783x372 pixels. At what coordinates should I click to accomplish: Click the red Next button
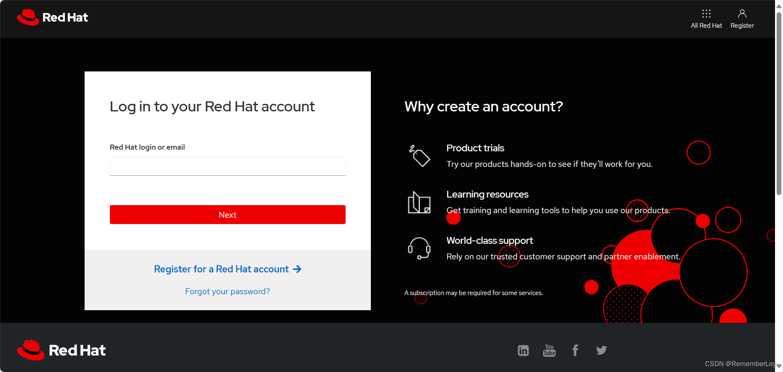coord(228,214)
